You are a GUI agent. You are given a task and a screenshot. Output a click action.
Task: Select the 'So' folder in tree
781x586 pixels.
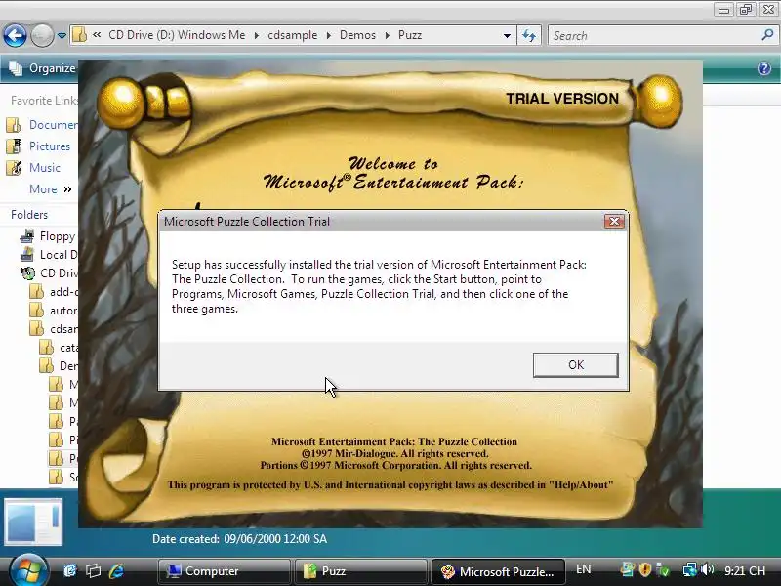click(63, 477)
